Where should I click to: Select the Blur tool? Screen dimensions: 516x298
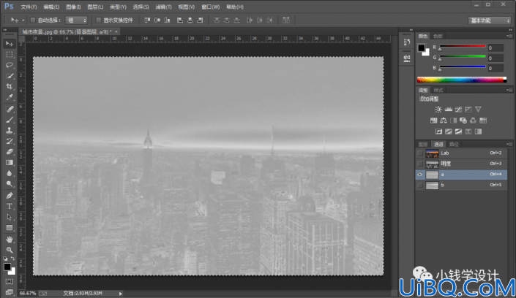(x=10, y=173)
